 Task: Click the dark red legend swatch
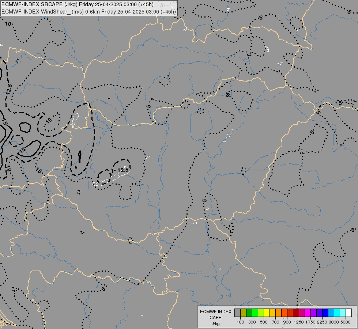click(x=296, y=313)
